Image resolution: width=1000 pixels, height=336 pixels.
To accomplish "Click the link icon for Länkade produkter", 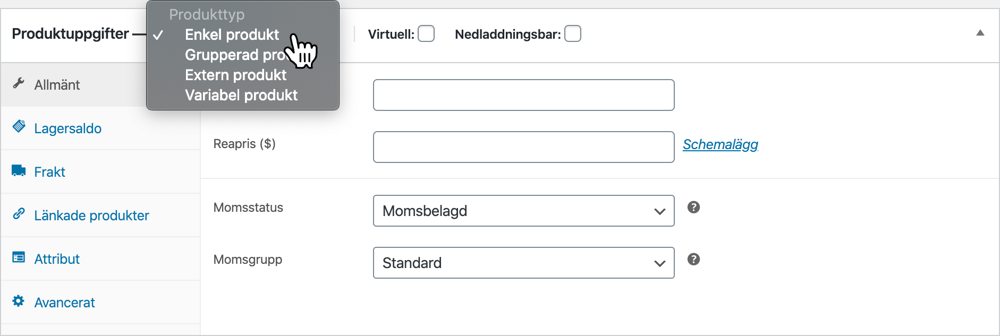I will [19, 213].
